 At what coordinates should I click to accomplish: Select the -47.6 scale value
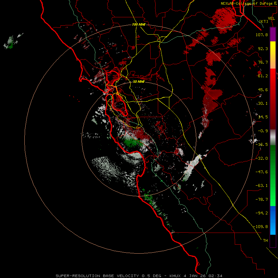(x=262, y=172)
